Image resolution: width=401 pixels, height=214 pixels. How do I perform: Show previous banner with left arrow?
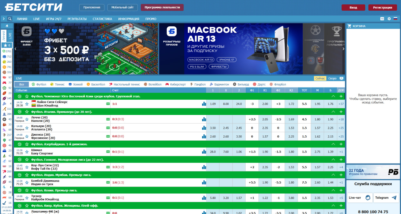(15, 49)
